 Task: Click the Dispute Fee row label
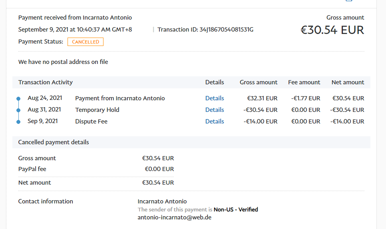coord(91,121)
